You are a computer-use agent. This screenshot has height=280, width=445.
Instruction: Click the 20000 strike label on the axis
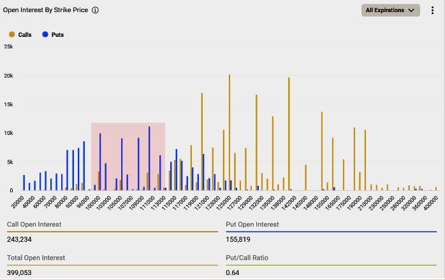[18, 201]
